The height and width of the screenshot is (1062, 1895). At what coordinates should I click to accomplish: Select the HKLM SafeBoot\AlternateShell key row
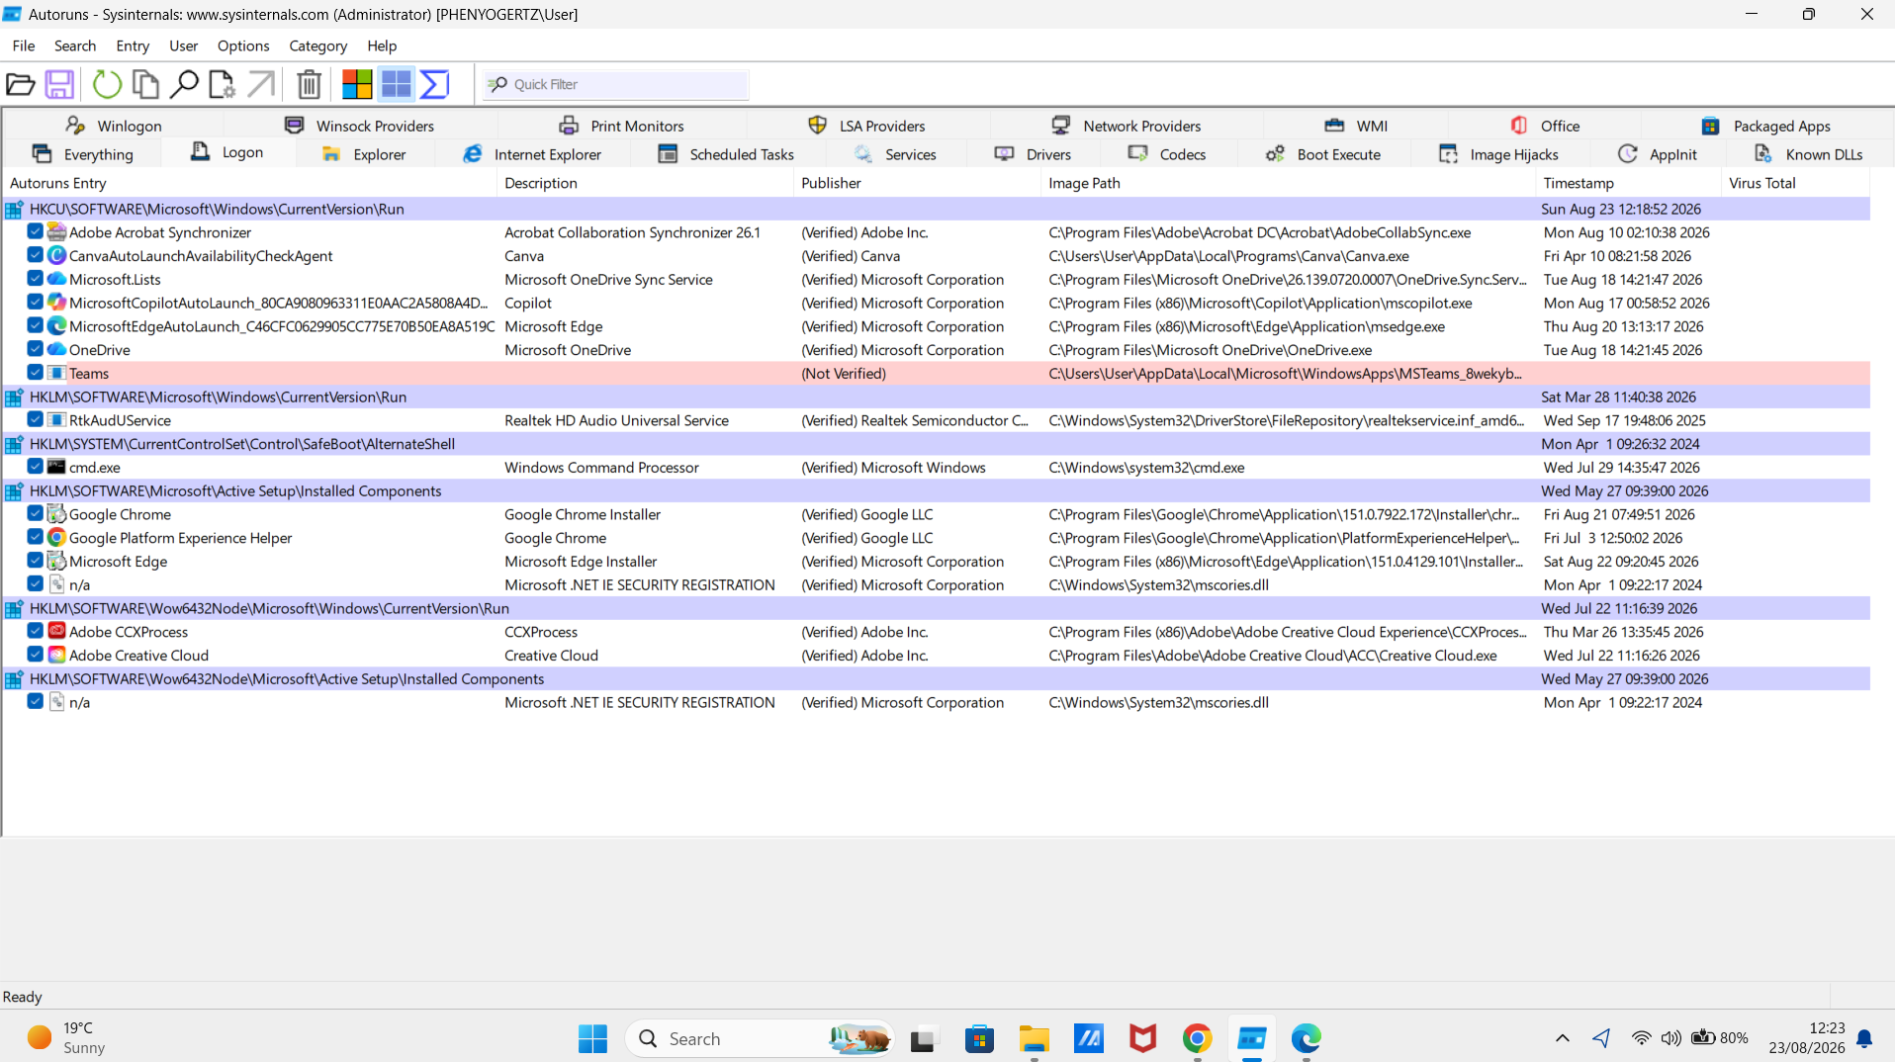pos(936,444)
